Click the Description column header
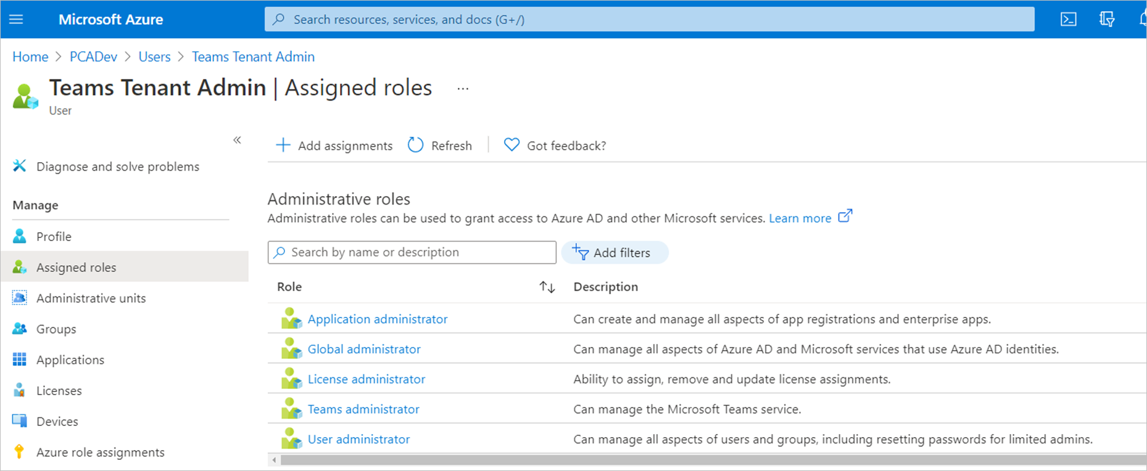Viewport: 1147px width, 471px height. (605, 287)
